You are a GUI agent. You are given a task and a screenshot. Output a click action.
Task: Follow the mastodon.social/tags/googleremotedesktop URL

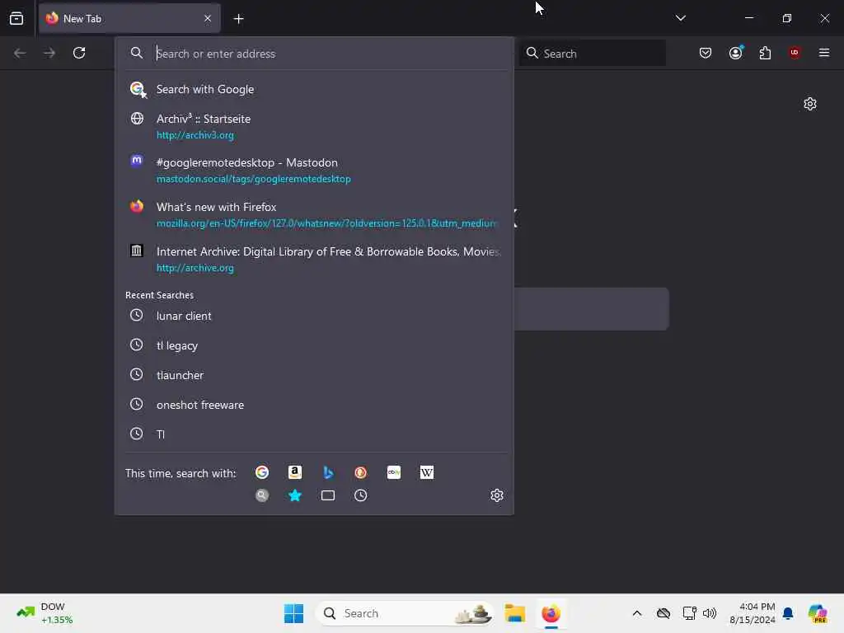(254, 179)
